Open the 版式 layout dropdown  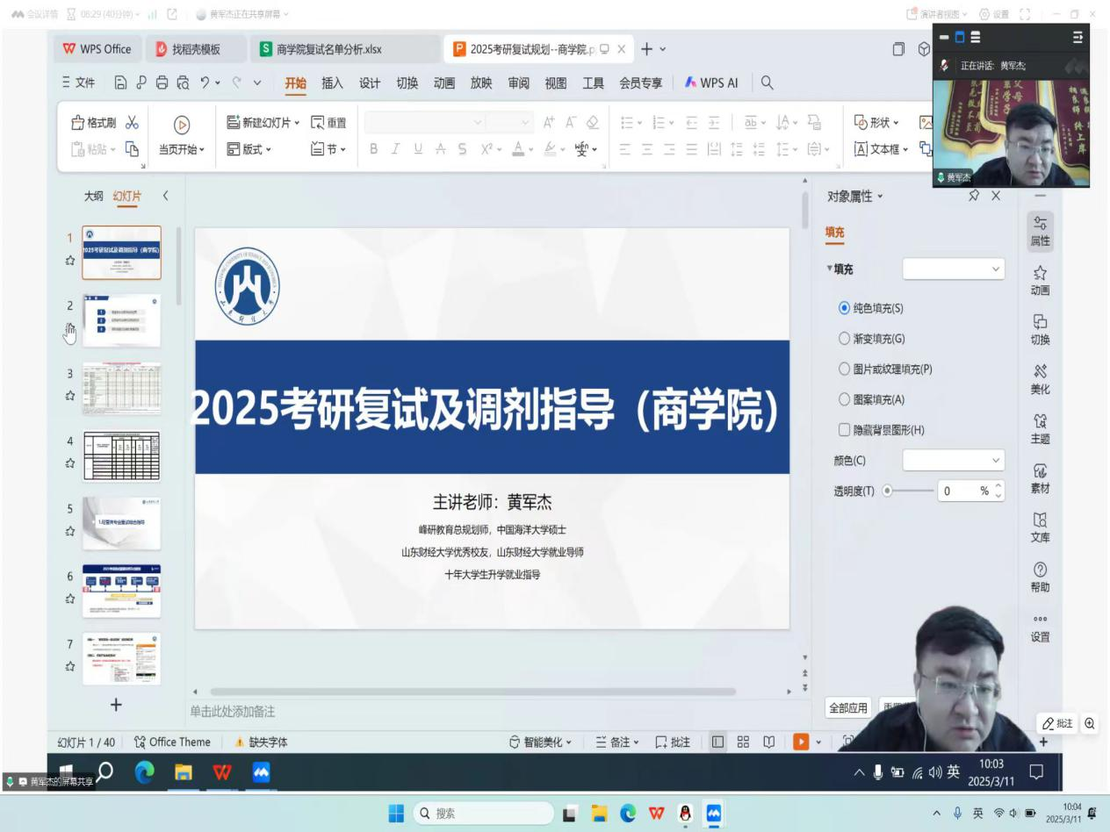pyautogui.click(x=249, y=149)
